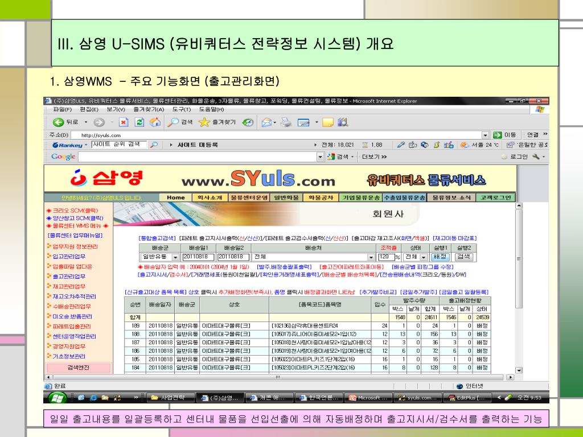Click the green forward arrow button
The height and width of the screenshot is (437, 583).
pyautogui.click(x=99, y=122)
